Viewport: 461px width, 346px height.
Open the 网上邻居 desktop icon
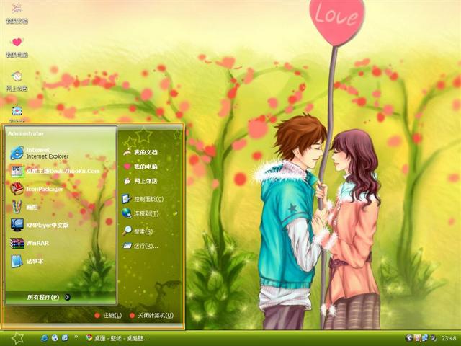(x=17, y=81)
